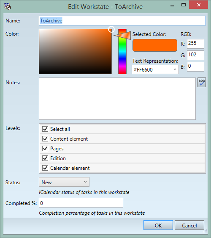Click the workstate window icon in title bar
The height and width of the screenshot is (238, 211).
(x=8, y=6)
